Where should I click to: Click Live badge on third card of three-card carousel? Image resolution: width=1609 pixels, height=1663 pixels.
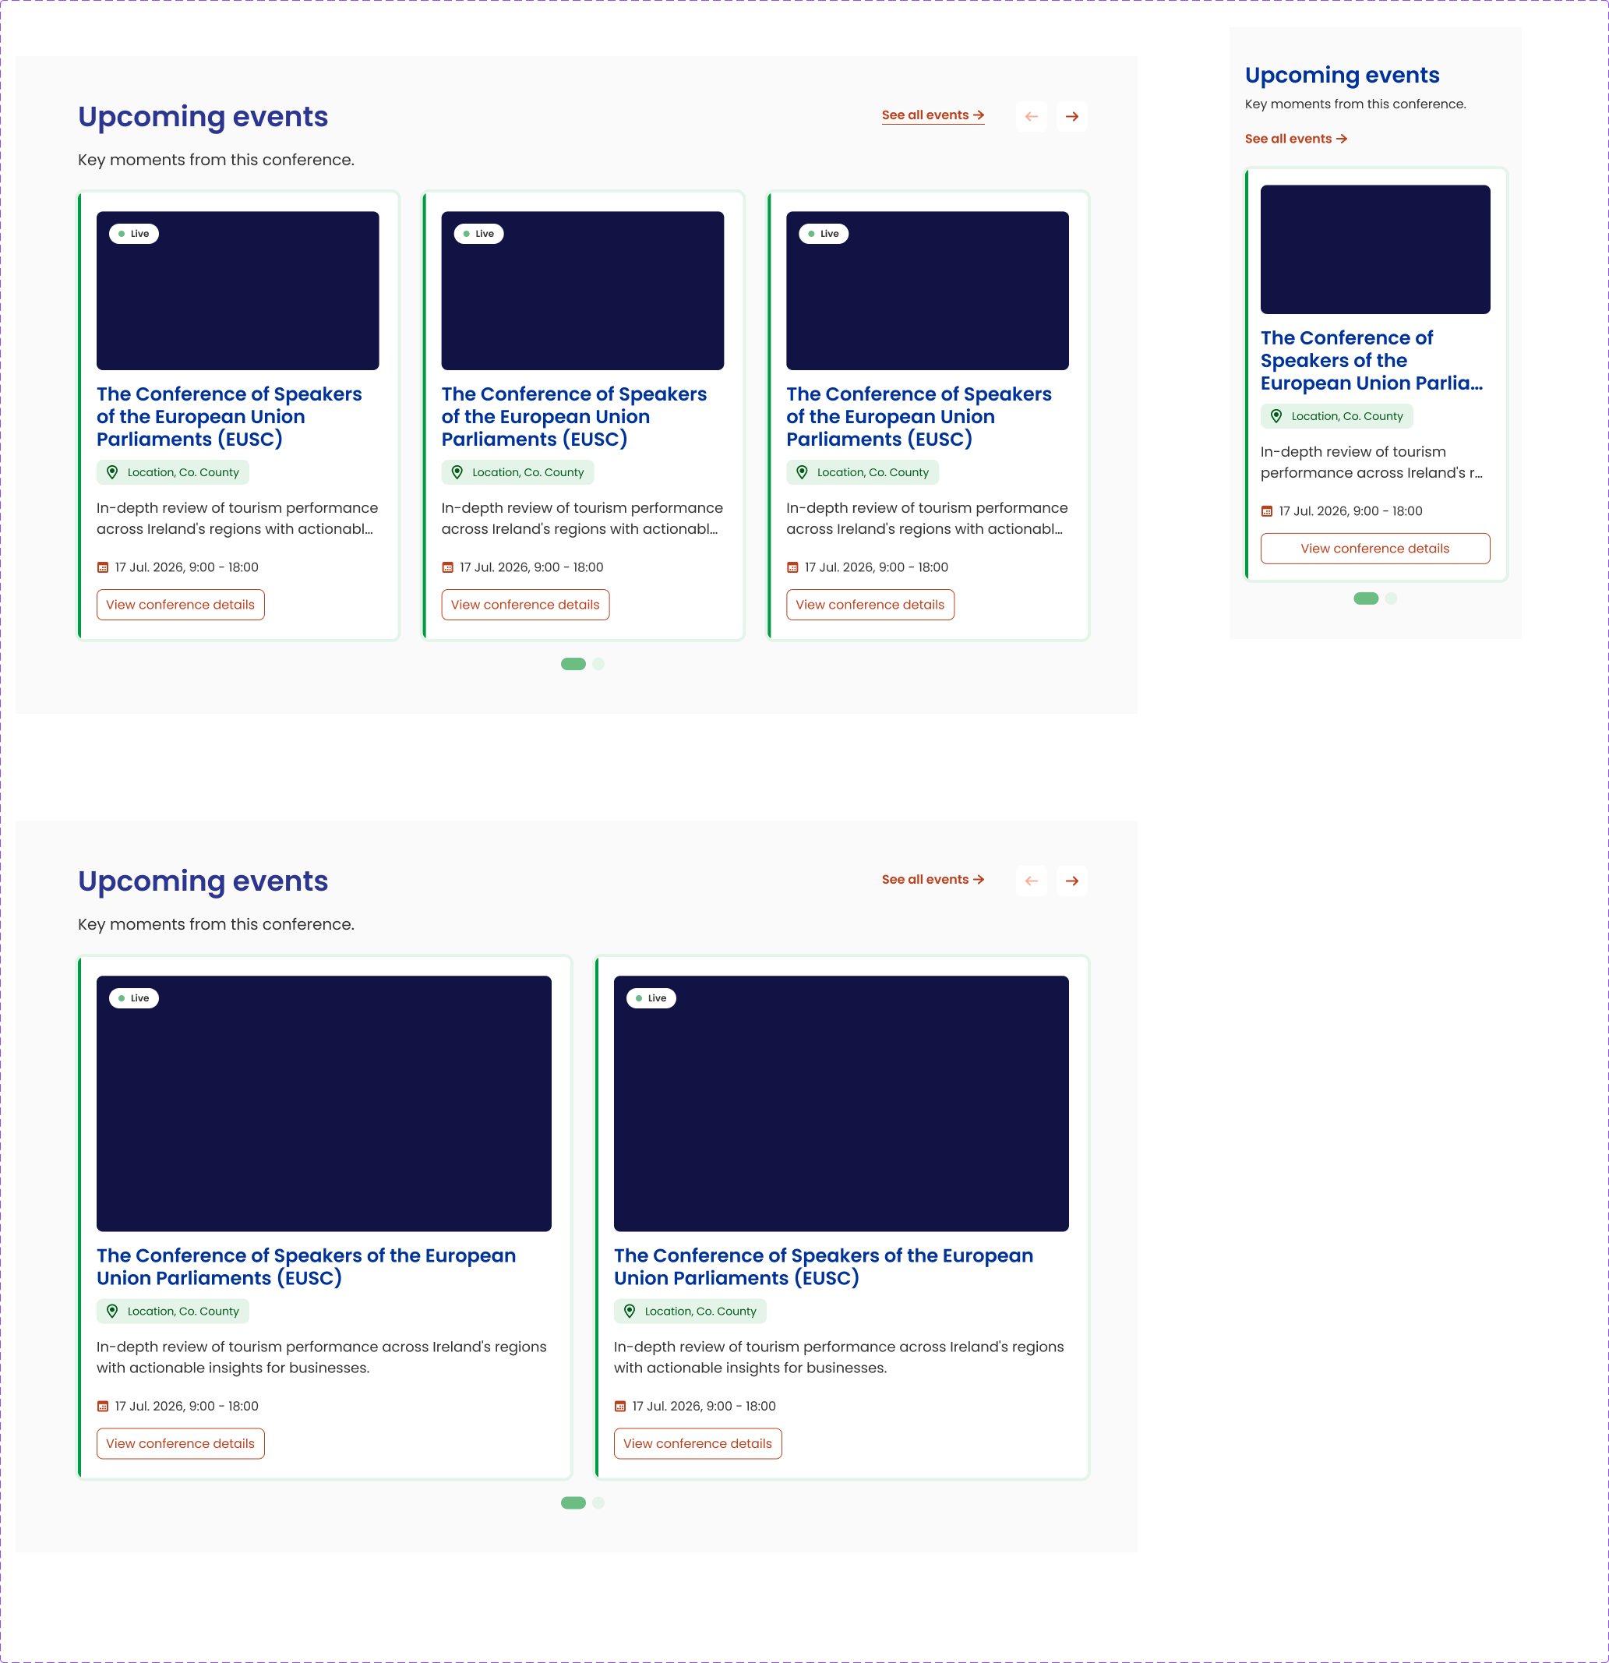tap(824, 235)
